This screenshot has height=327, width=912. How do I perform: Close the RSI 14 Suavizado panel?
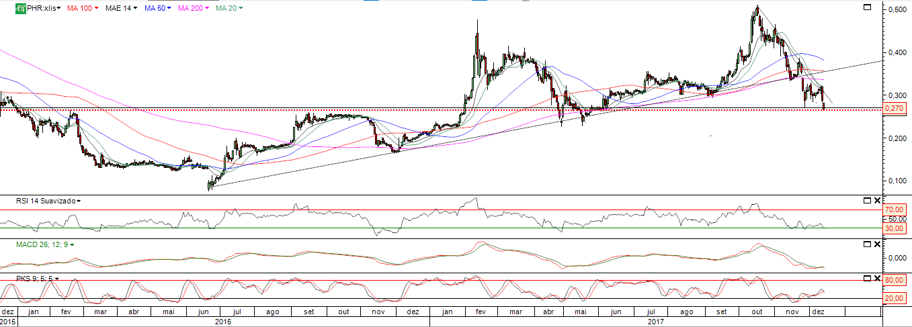tap(876, 201)
